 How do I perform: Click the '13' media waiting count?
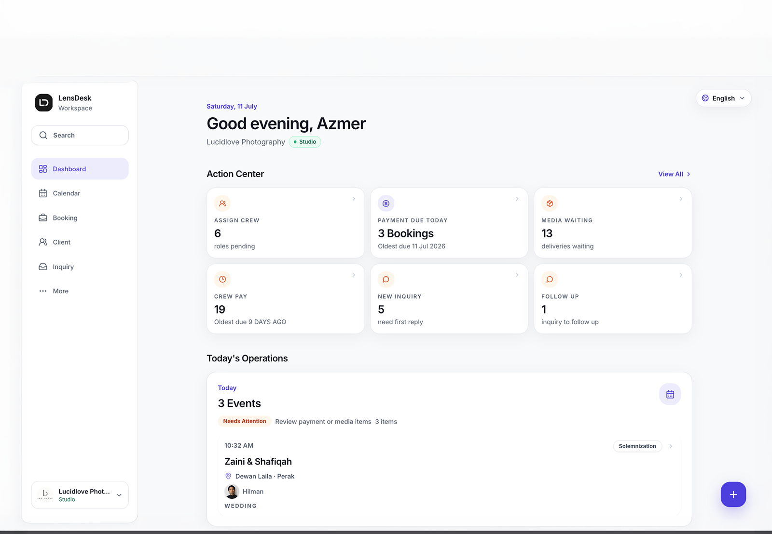547,233
